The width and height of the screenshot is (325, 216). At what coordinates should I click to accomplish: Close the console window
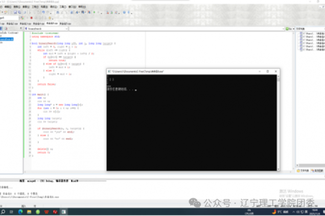[x=275, y=71]
